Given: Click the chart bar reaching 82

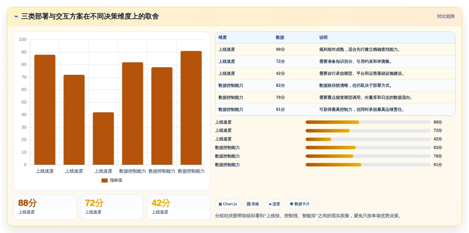Looking at the screenshot, I should tap(132, 114).
